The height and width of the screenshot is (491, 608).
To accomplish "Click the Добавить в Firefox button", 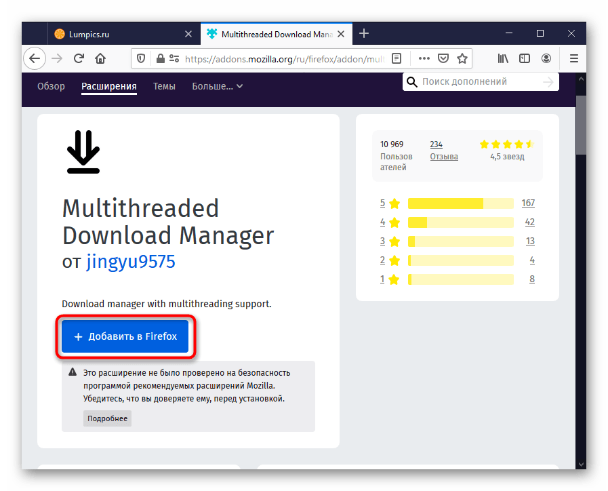I will pos(125,336).
